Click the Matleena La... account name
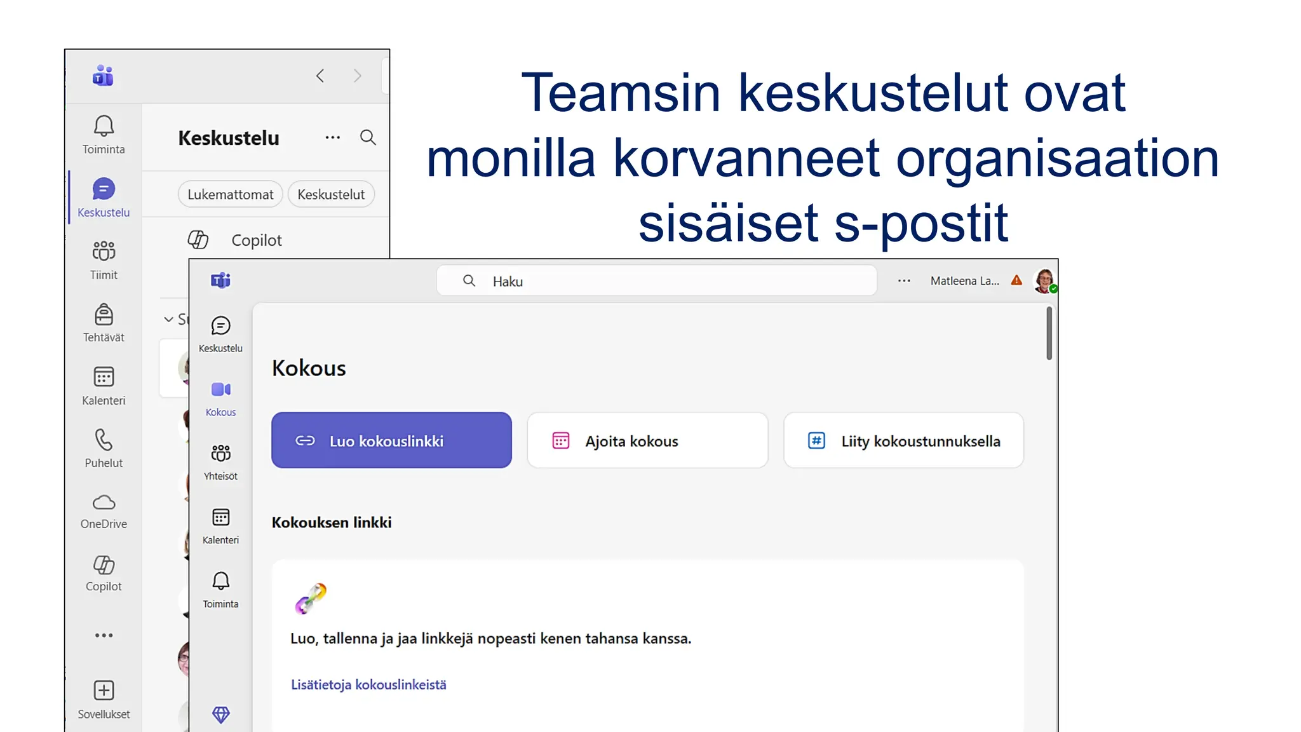The image size is (1301, 732). (964, 281)
